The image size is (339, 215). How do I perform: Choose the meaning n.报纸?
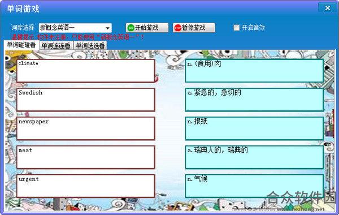254,128
